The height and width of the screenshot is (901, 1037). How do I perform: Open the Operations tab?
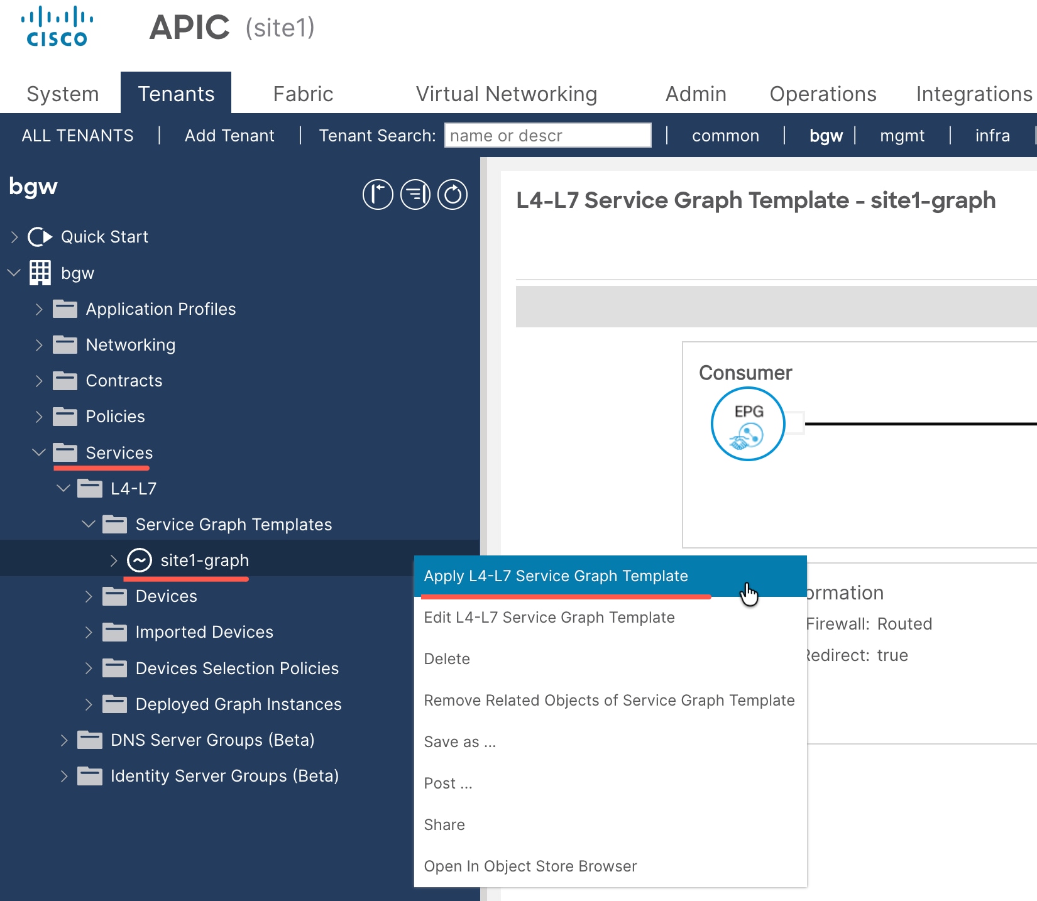tap(823, 94)
